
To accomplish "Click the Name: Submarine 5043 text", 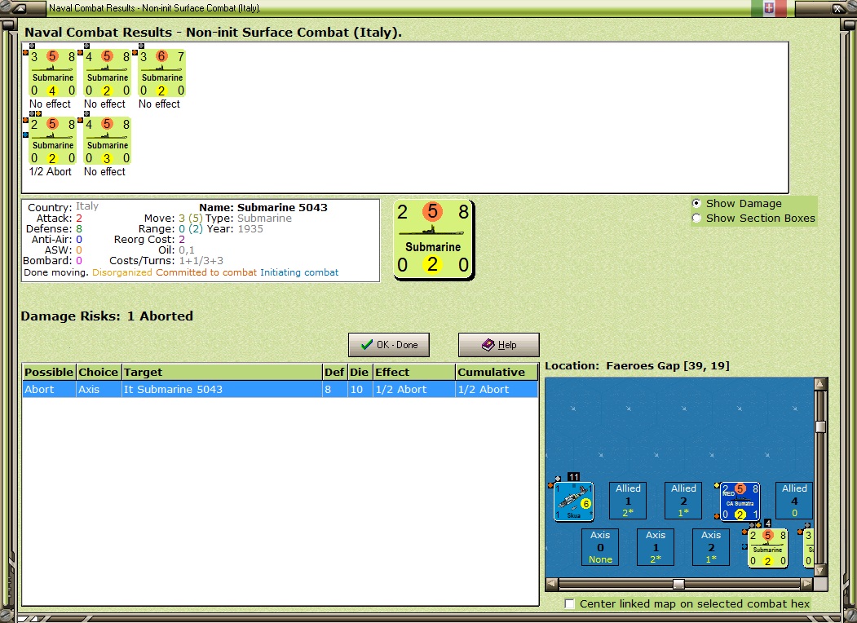I will coord(263,207).
